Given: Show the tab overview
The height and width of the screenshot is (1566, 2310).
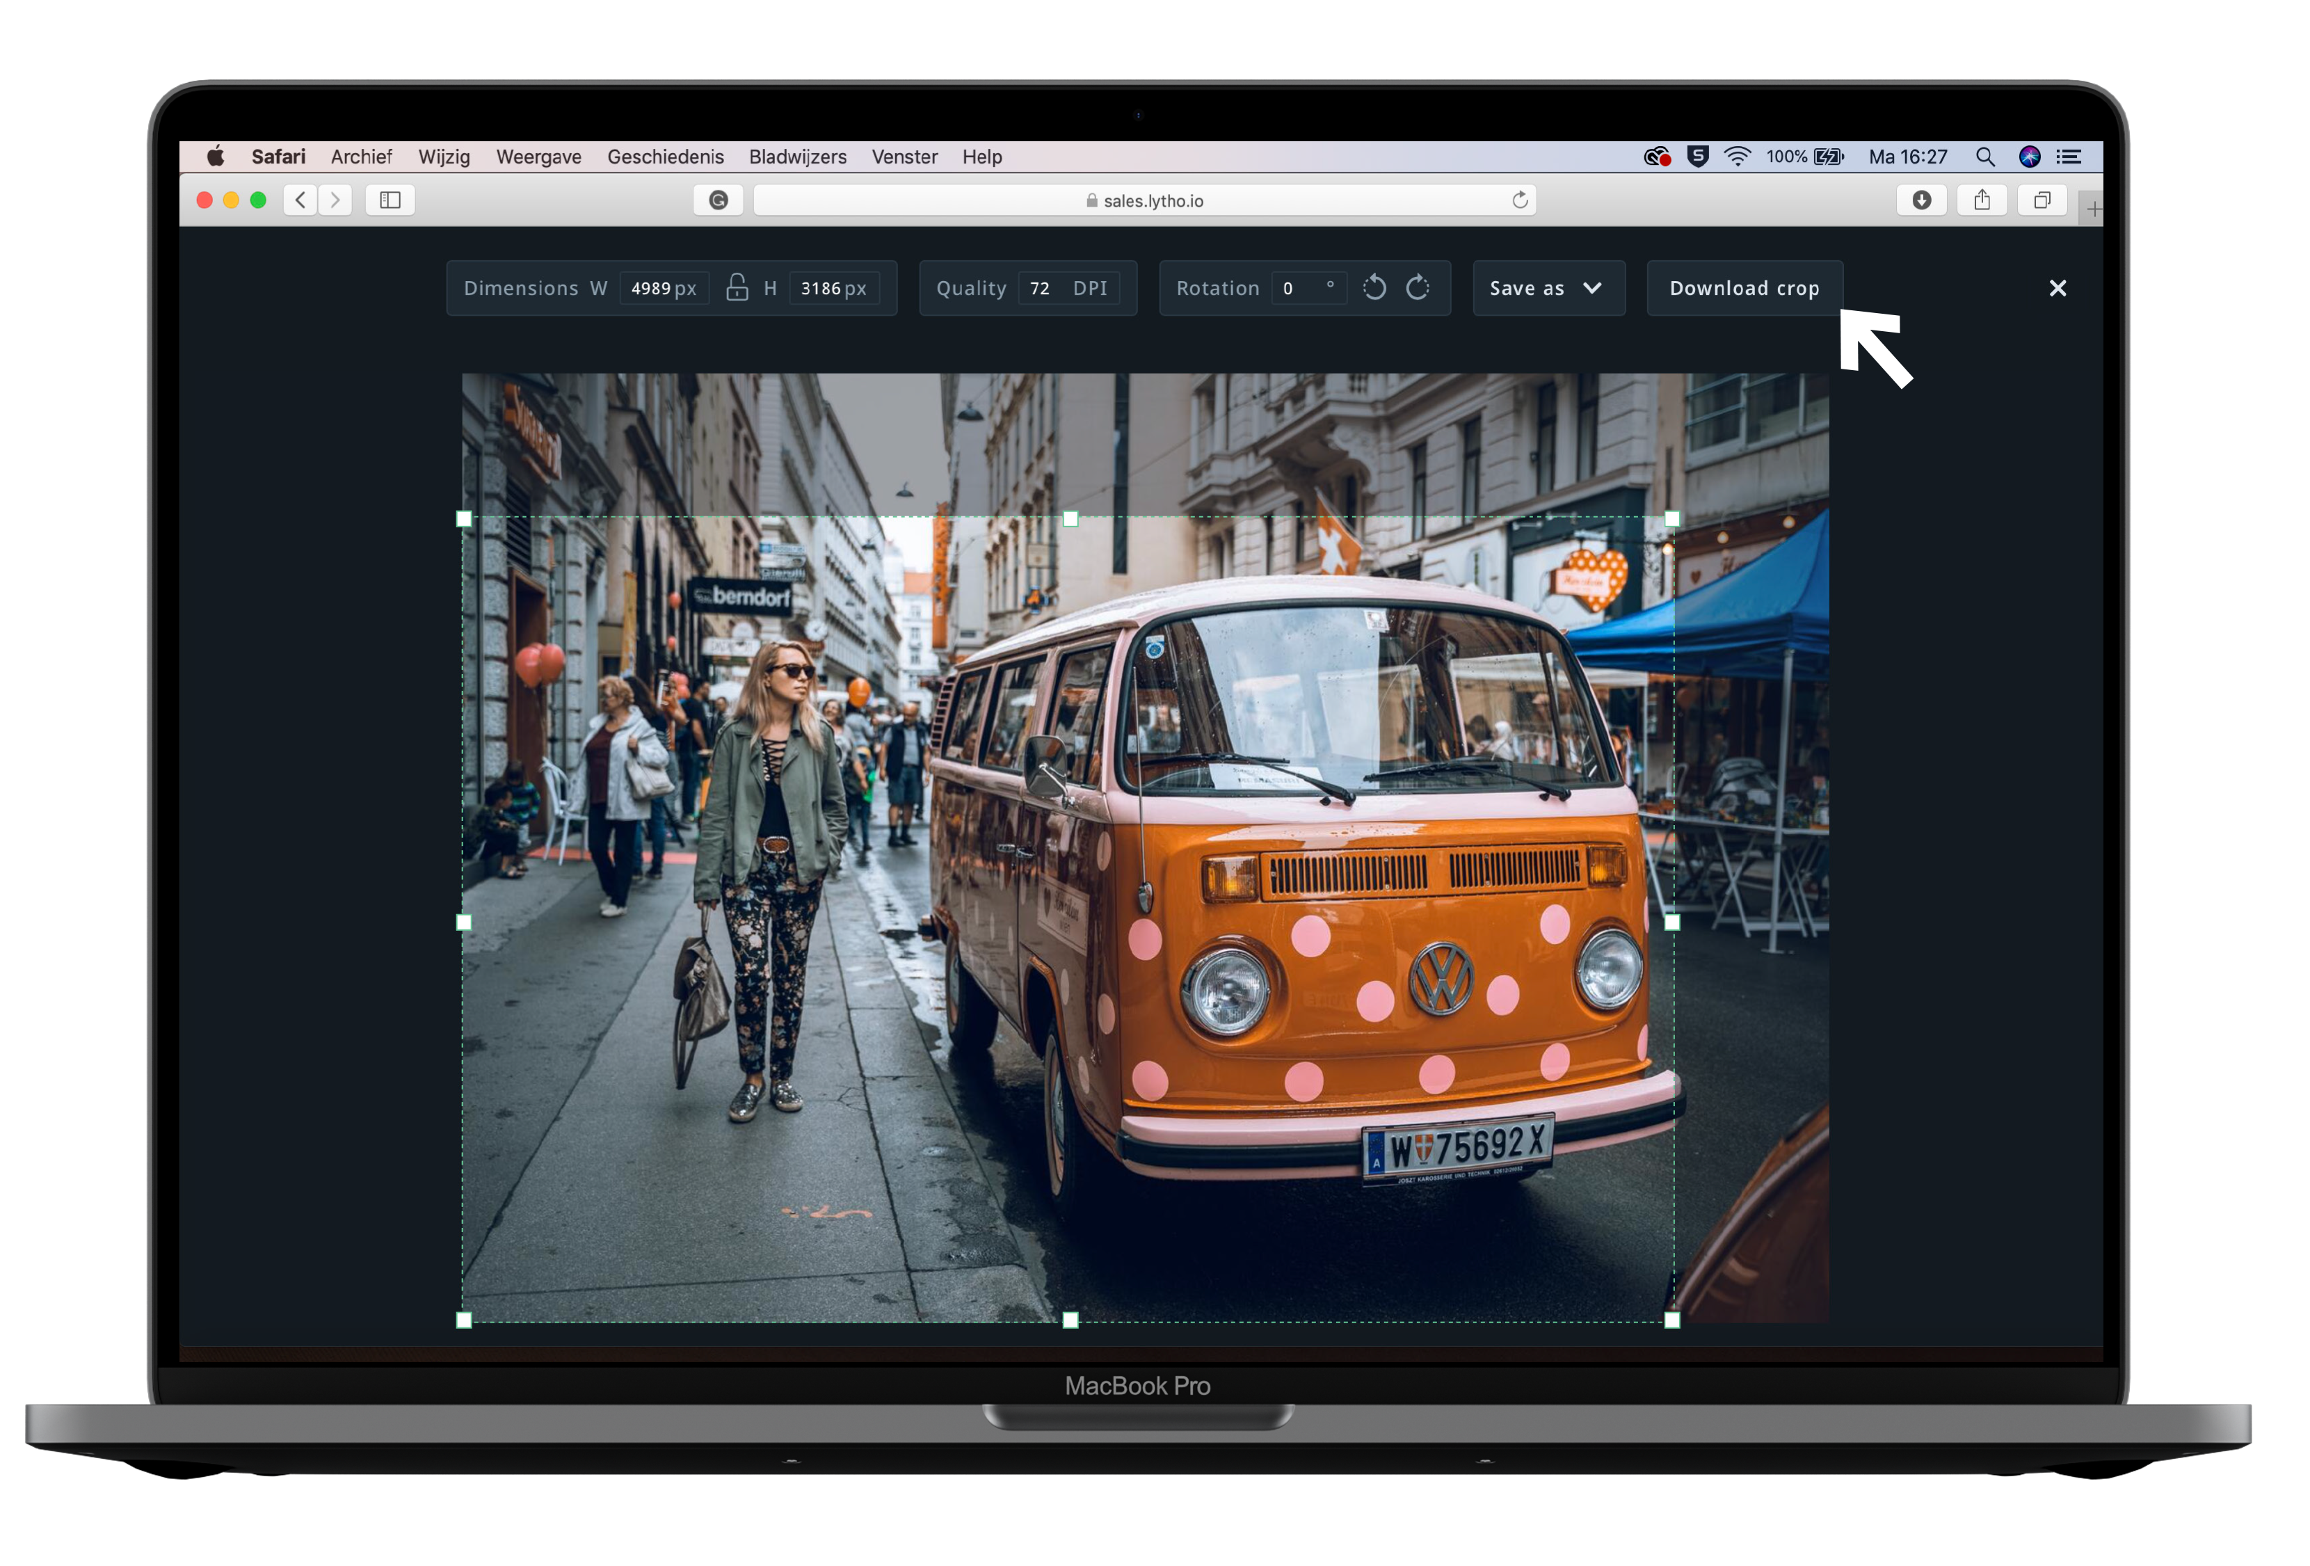Looking at the screenshot, I should pos(2044,200).
